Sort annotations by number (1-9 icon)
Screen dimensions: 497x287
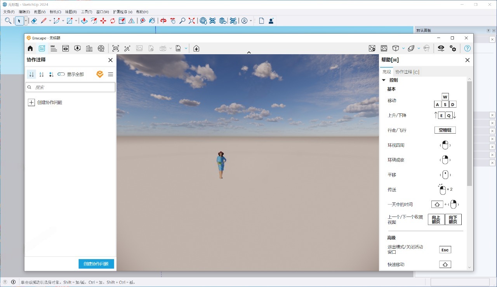(x=31, y=74)
